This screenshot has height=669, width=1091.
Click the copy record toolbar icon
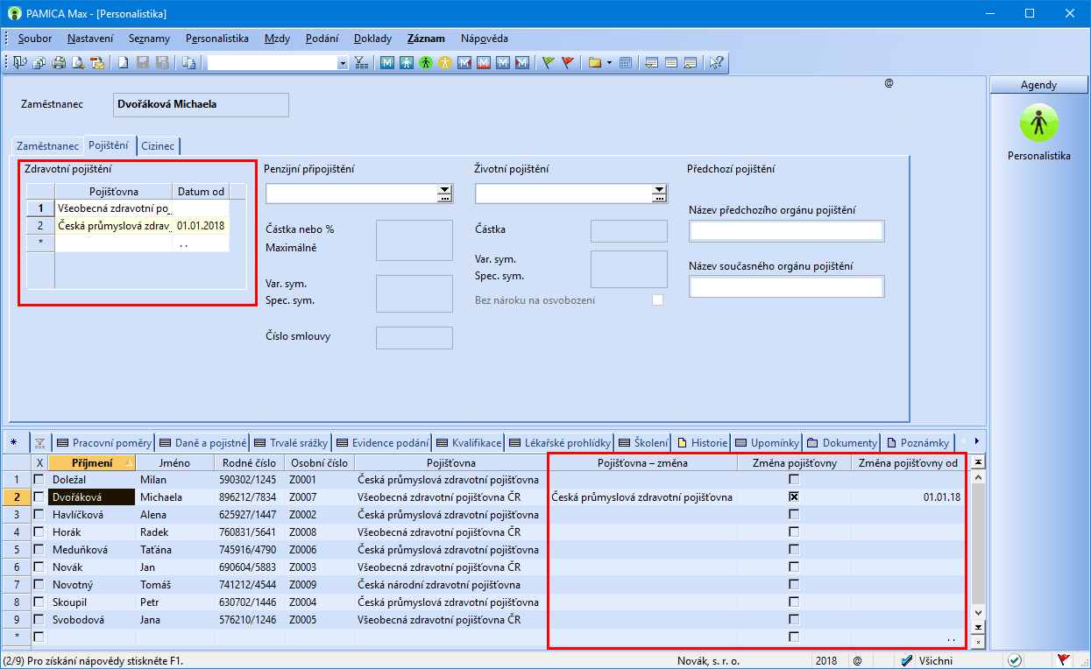tap(188, 63)
